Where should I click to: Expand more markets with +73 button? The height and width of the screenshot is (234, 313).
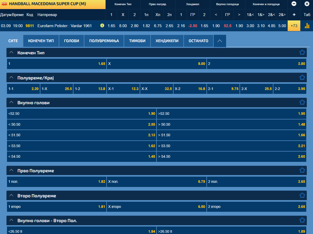pos(294,26)
